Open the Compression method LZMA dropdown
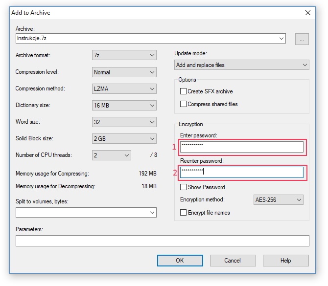The height and width of the screenshot is (286, 328). (x=124, y=89)
